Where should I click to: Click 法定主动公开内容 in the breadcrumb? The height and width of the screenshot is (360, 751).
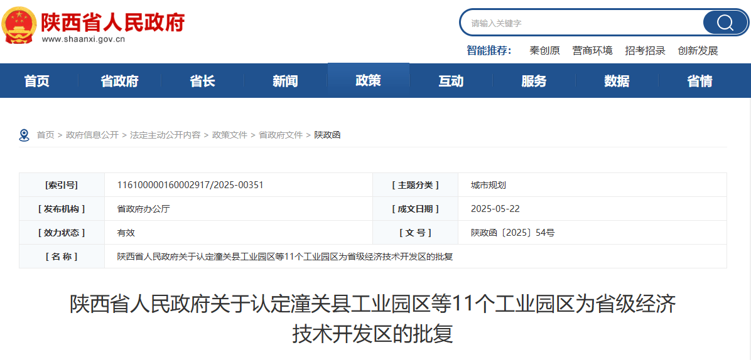(x=165, y=135)
